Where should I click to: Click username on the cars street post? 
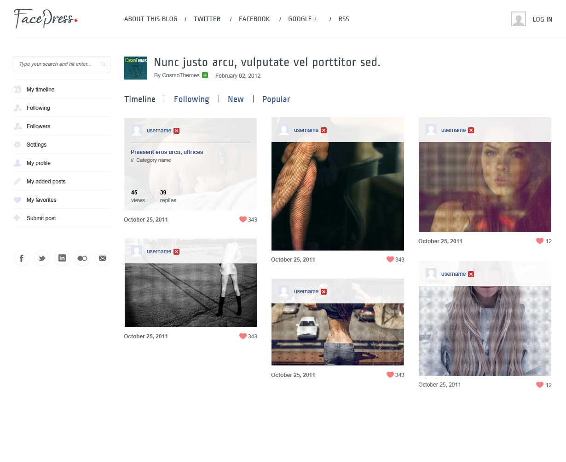pos(306,291)
